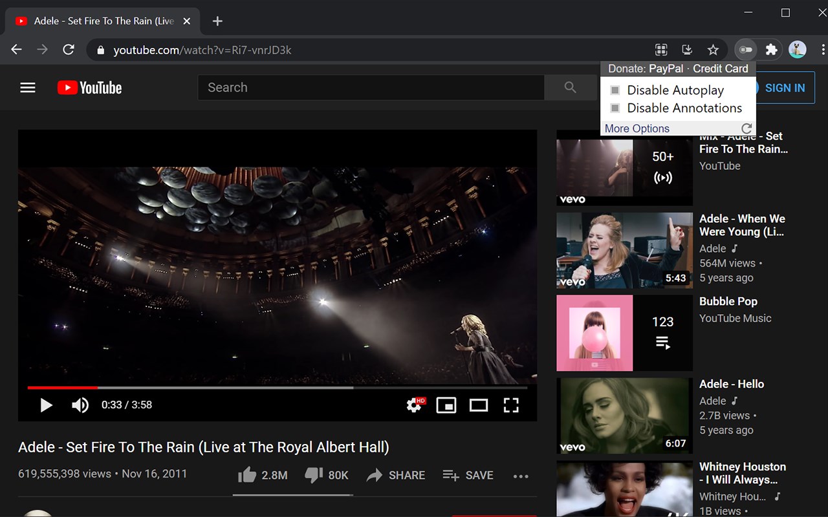Switch to theater mode icon
The height and width of the screenshot is (517, 828).
(479, 405)
